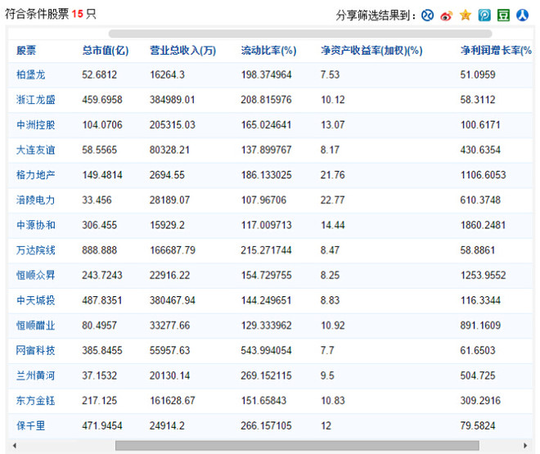The image size is (540, 454).
Task: Open stock 浙江龙盛
Action: tap(36, 100)
